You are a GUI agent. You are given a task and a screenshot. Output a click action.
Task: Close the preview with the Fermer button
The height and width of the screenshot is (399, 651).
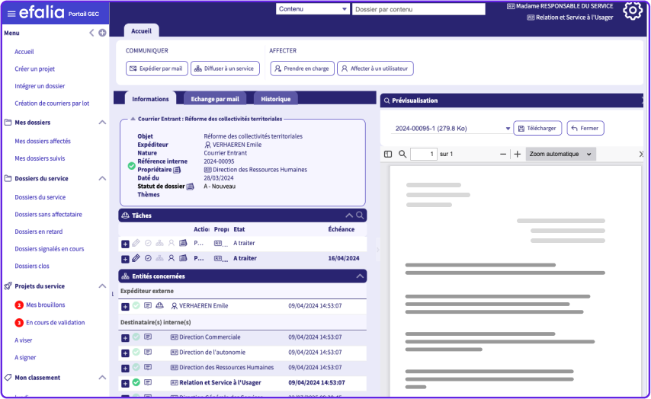pos(585,128)
